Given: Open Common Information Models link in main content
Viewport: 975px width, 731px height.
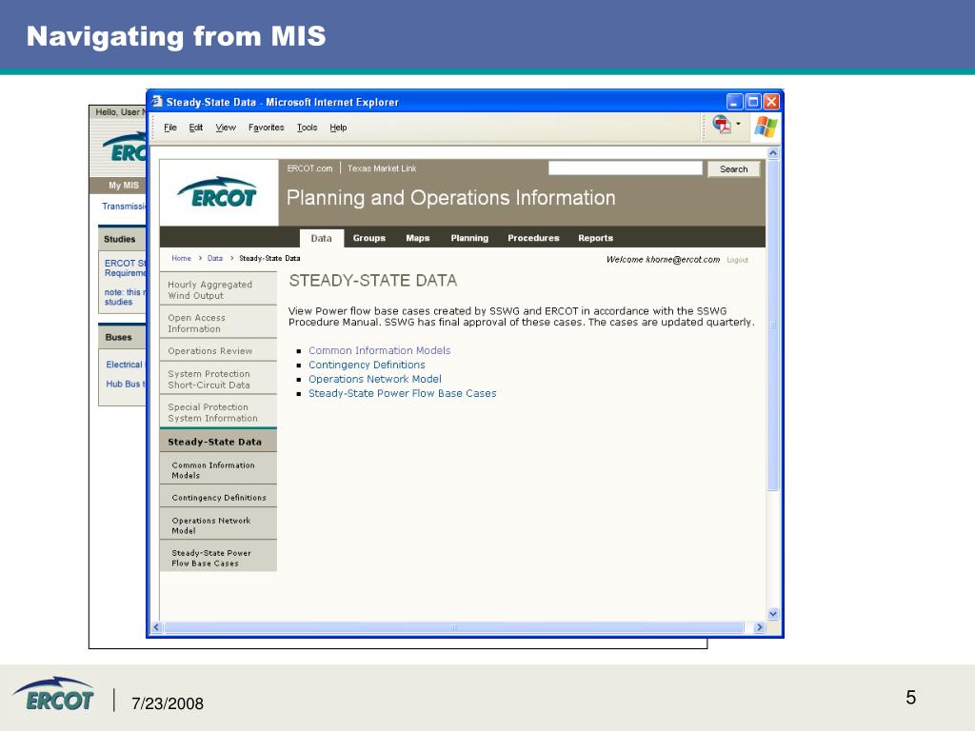Looking at the screenshot, I should tap(379, 350).
